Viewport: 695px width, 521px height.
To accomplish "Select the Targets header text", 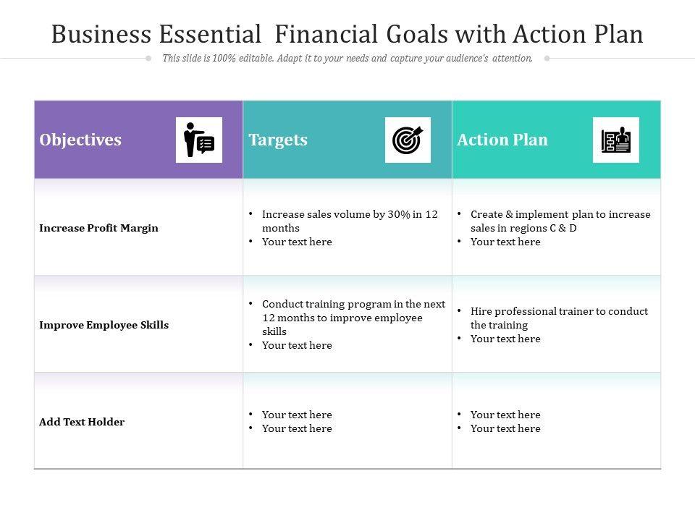I will (x=278, y=140).
